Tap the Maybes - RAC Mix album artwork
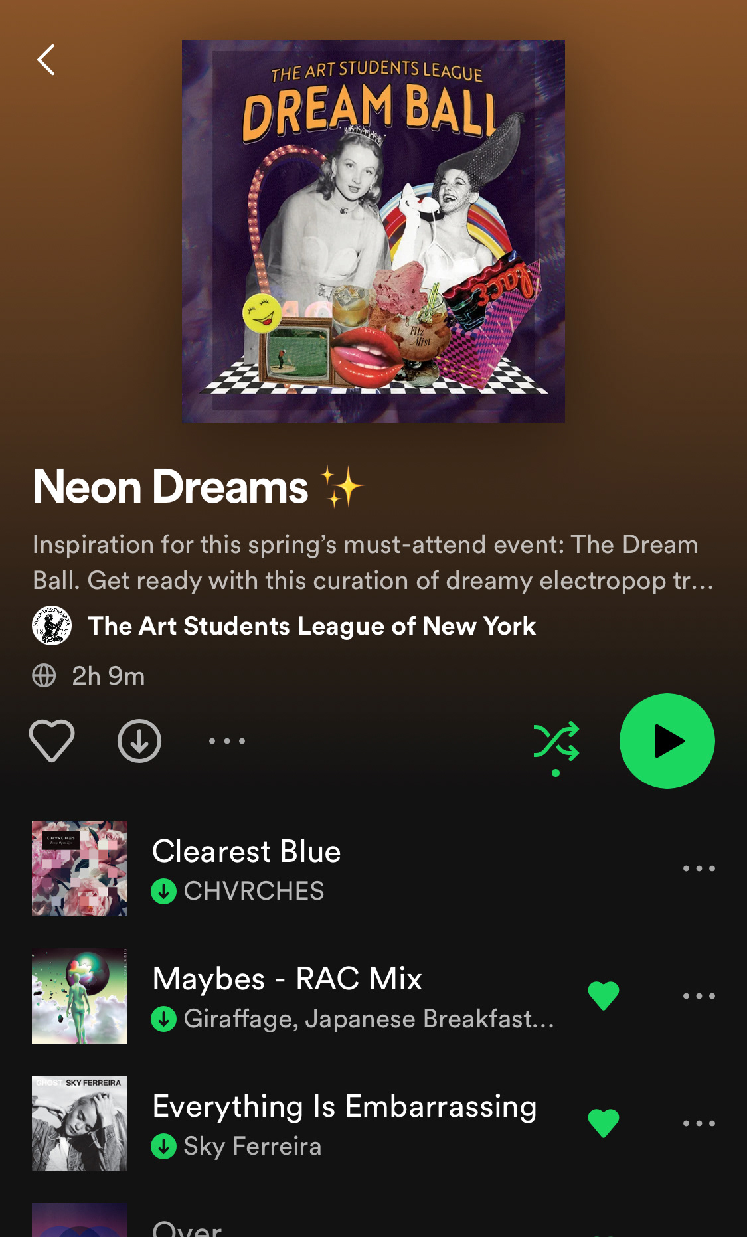This screenshot has height=1237, width=747. coord(80,996)
